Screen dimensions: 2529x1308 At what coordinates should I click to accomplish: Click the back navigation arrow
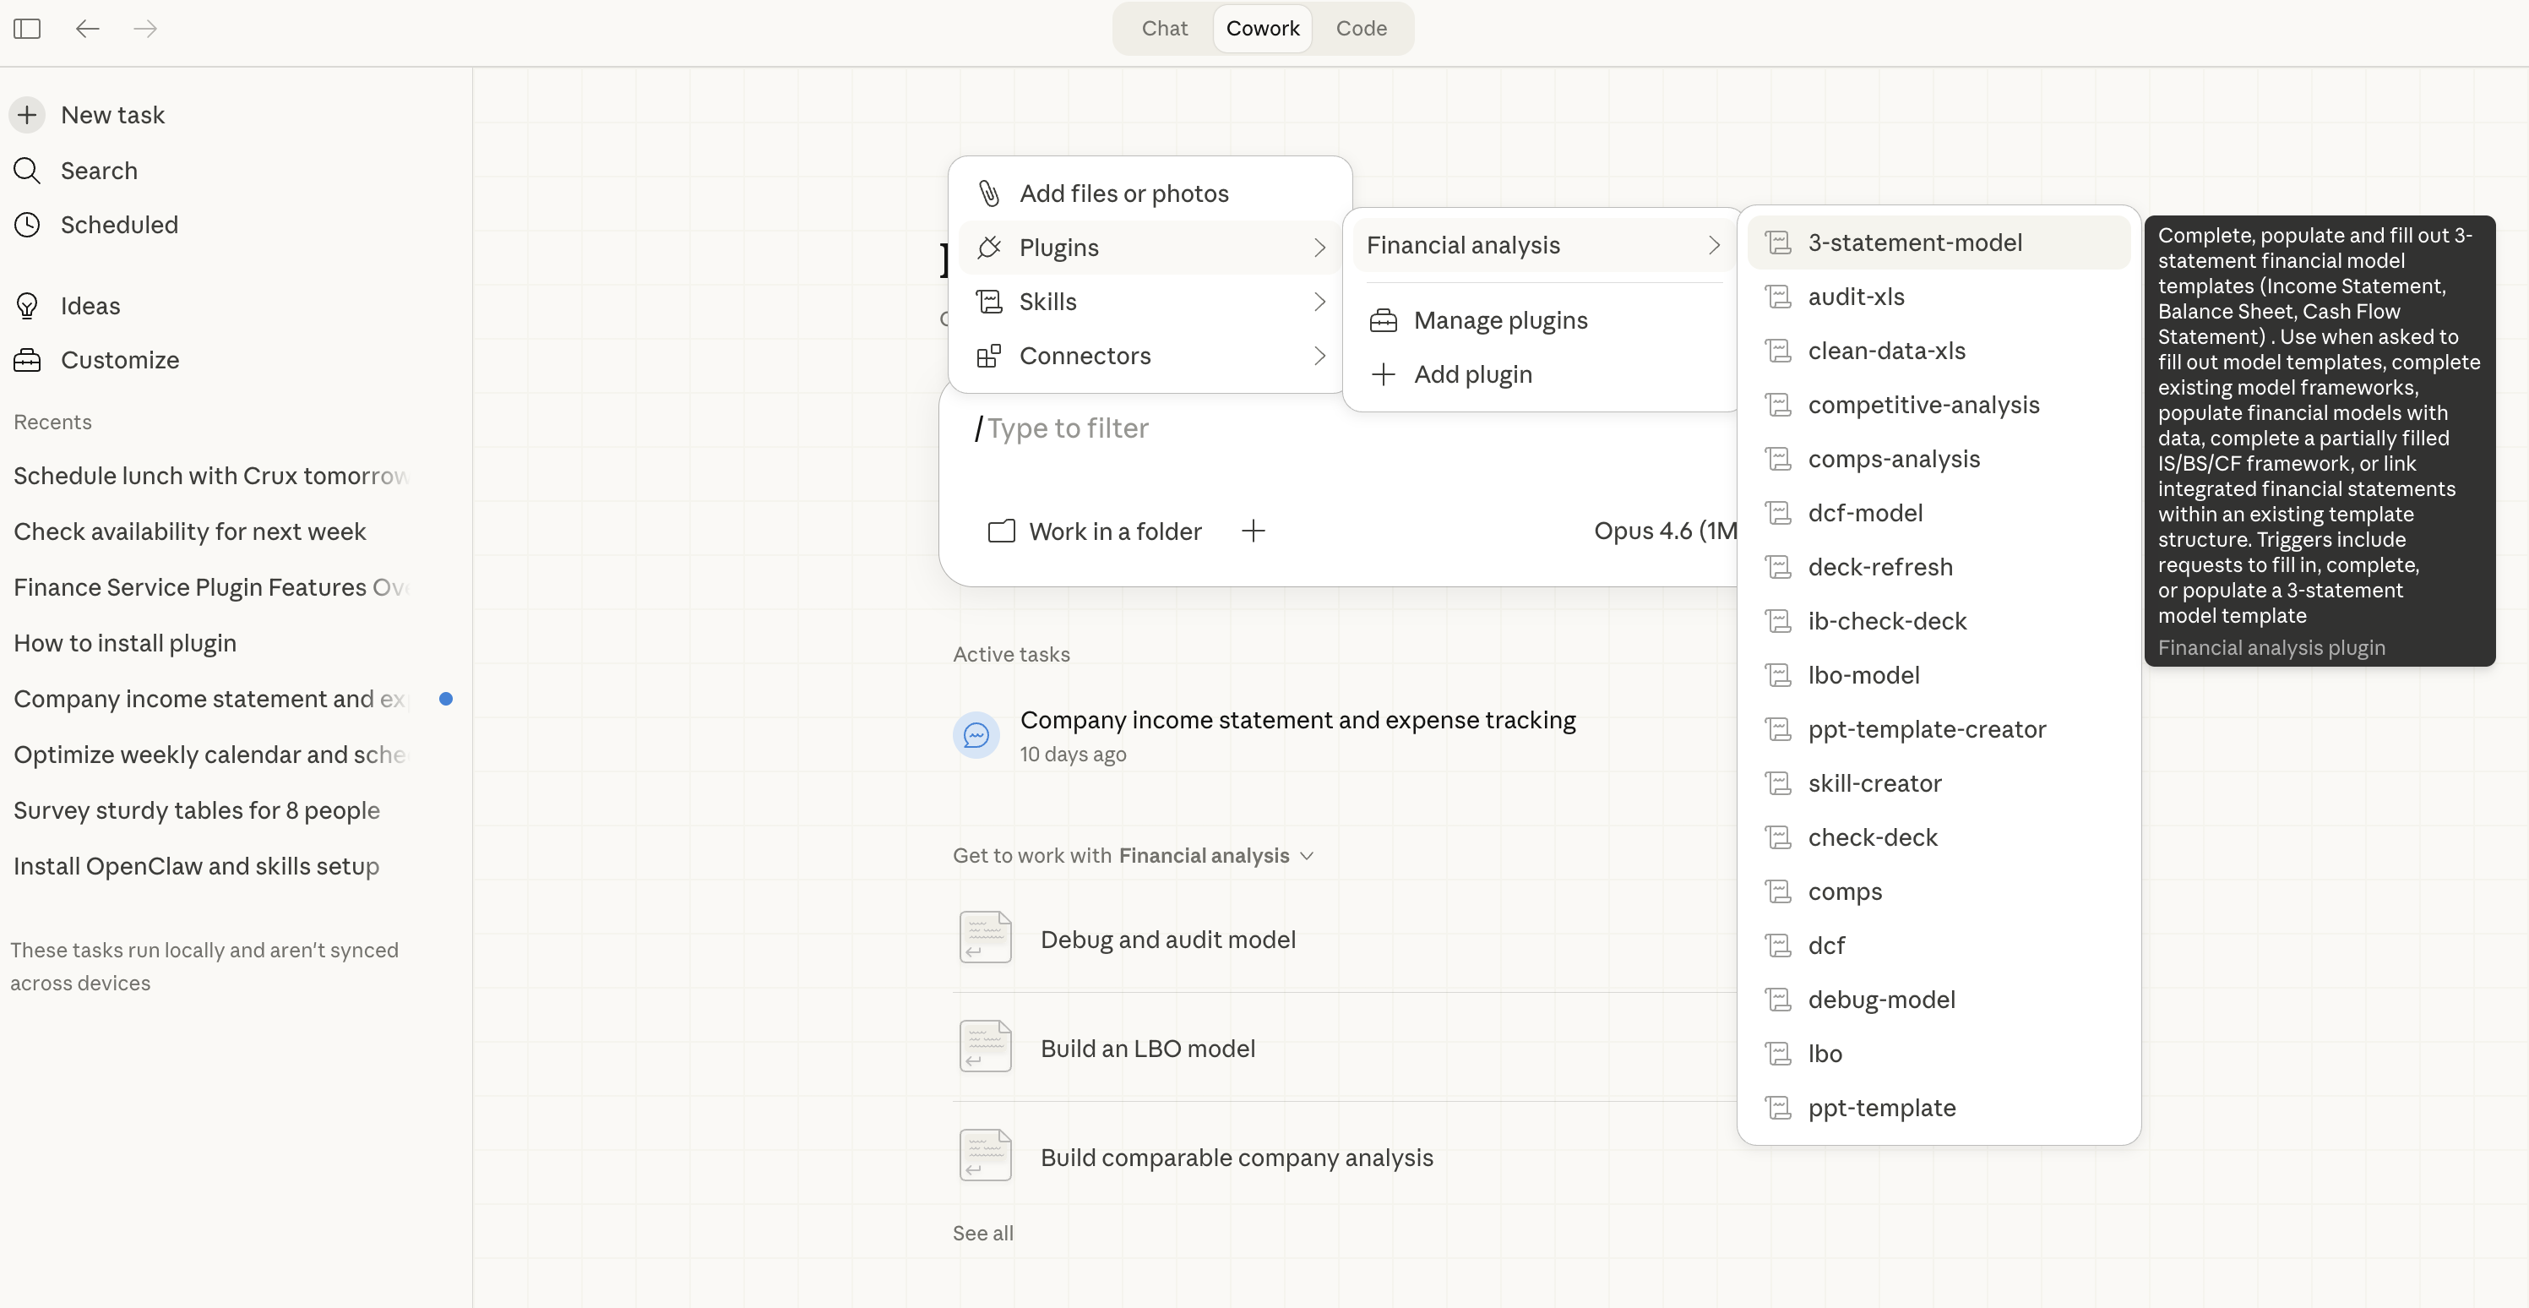pyautogui.click(x=87, y=29)
